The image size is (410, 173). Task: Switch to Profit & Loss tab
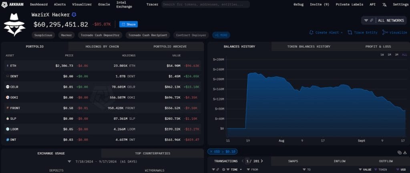coord(378,46)
